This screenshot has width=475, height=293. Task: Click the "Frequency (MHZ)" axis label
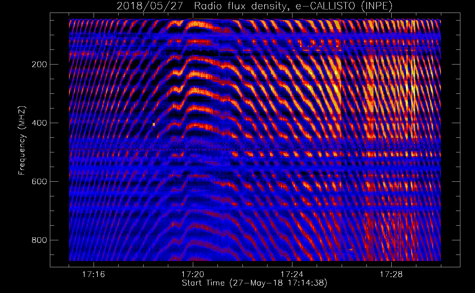tap(22, 141)
